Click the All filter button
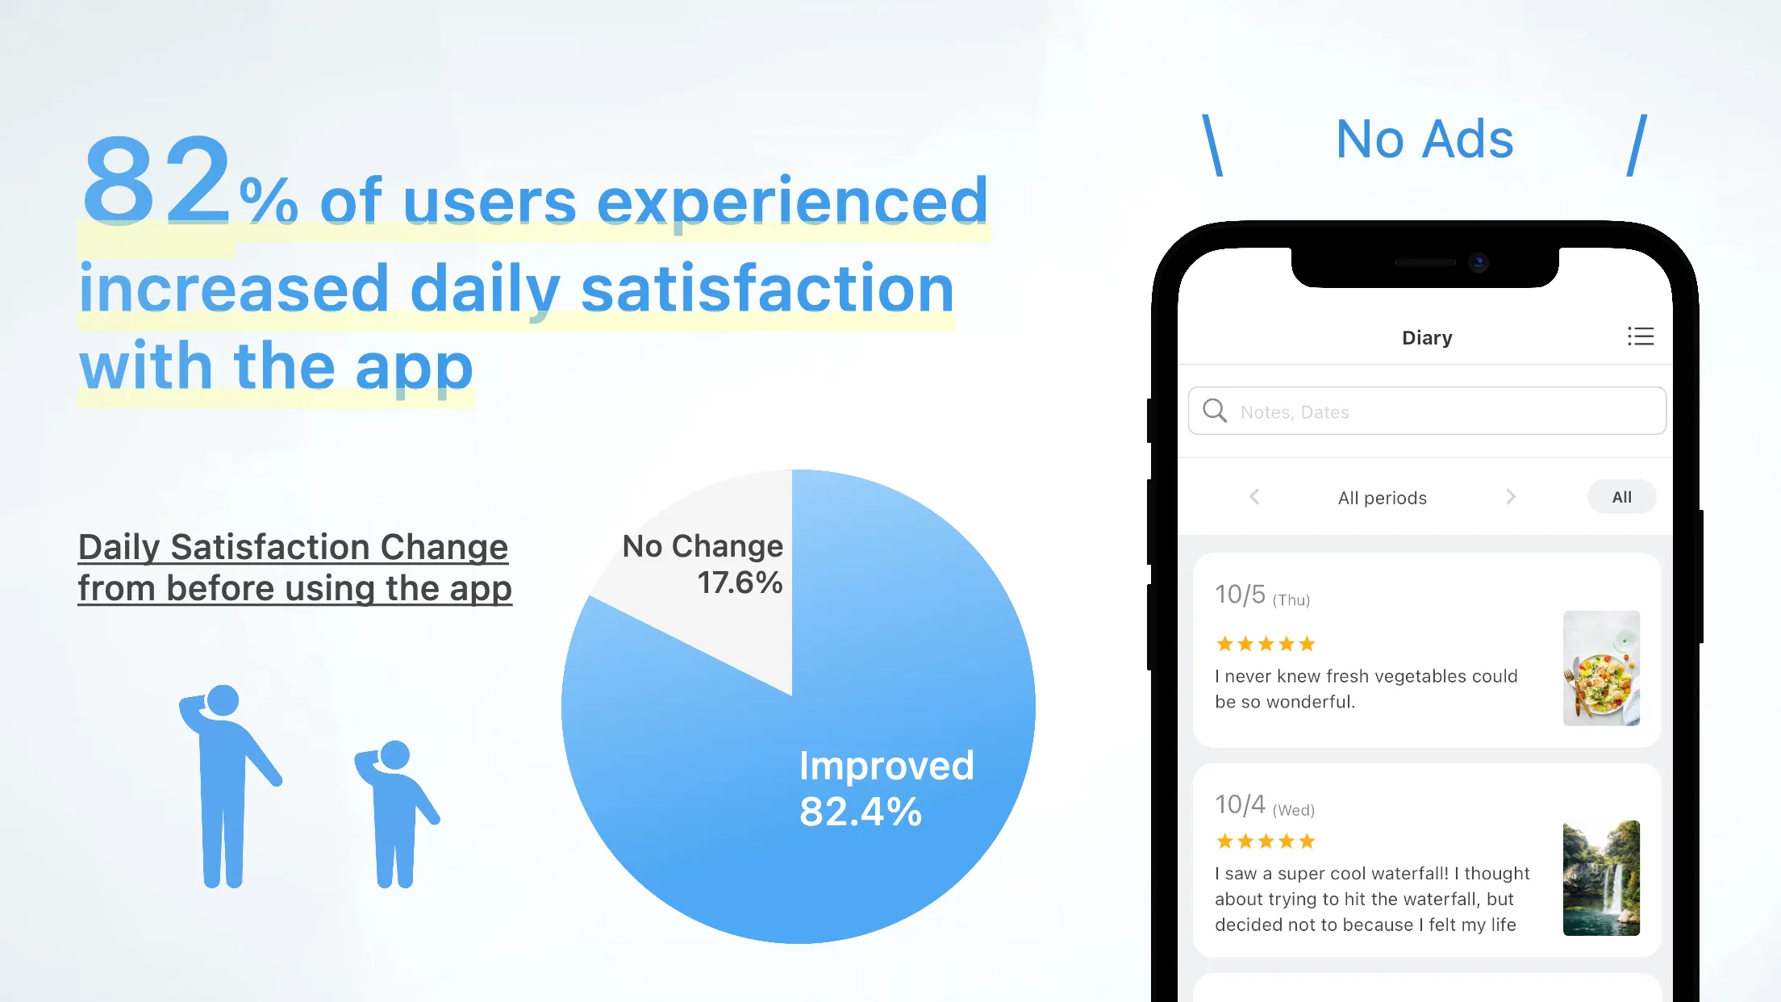Viewport: 1781px width, 1002px height. coord(1622,495)
